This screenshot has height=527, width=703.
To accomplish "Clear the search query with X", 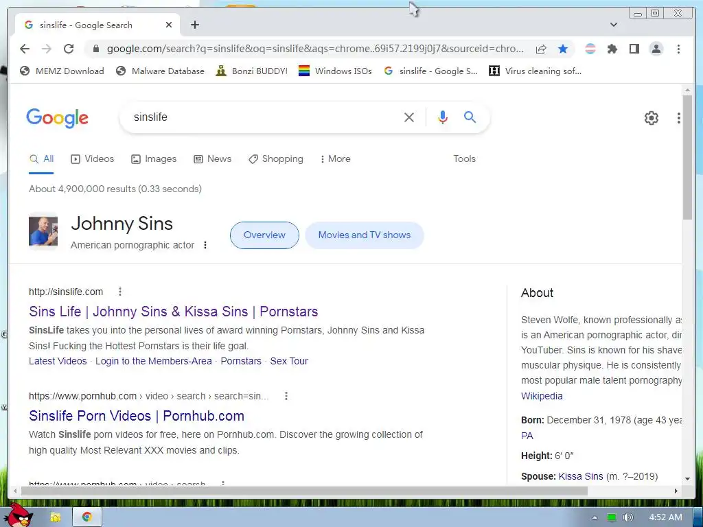I will click(x=409, y=117).
